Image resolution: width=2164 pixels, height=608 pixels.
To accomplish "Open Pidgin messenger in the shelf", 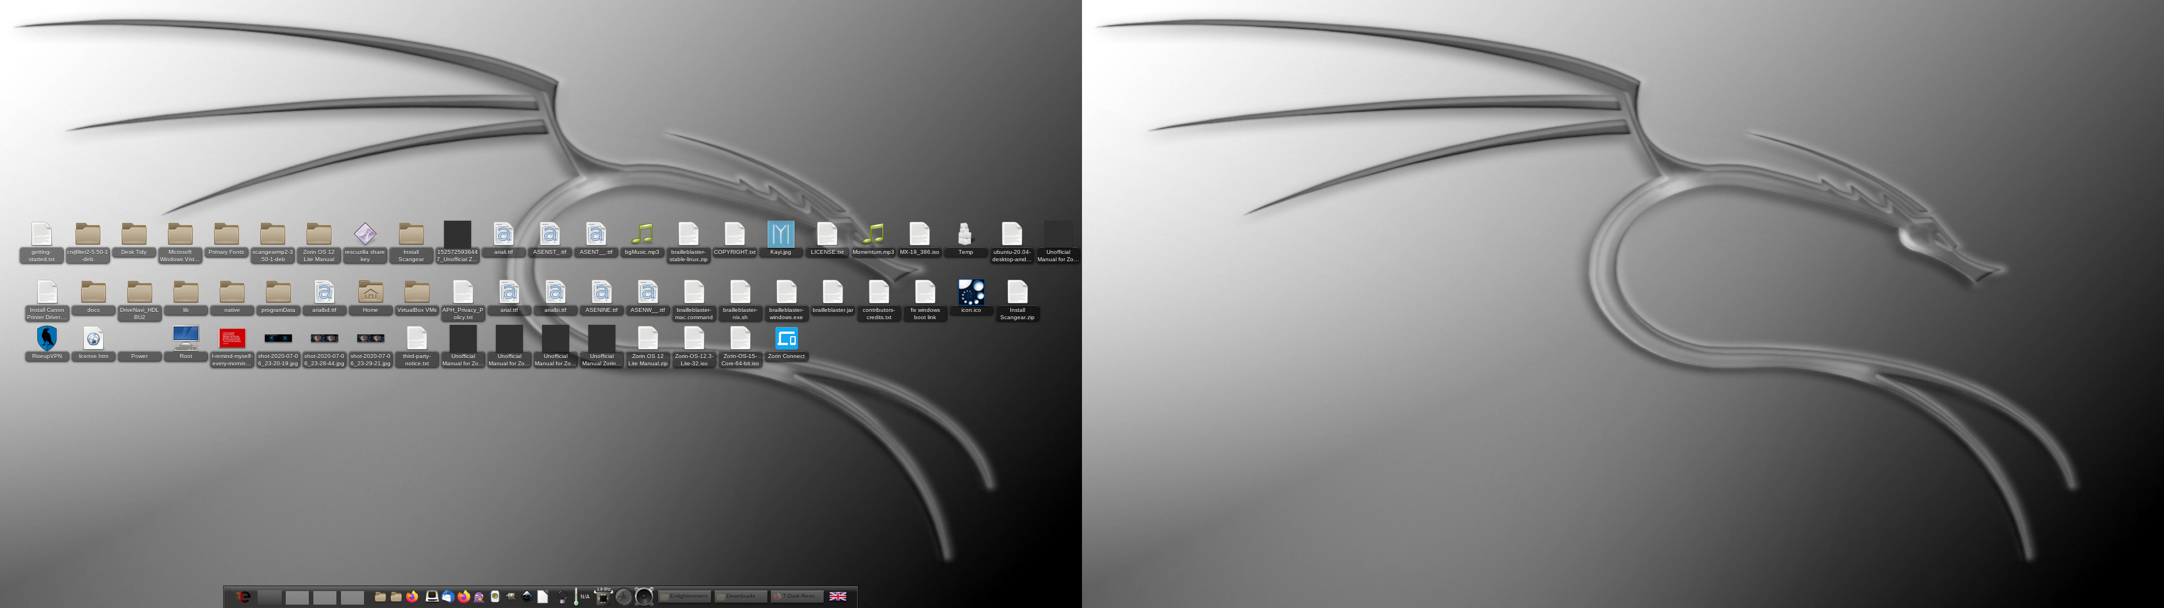I will point(479,597).
